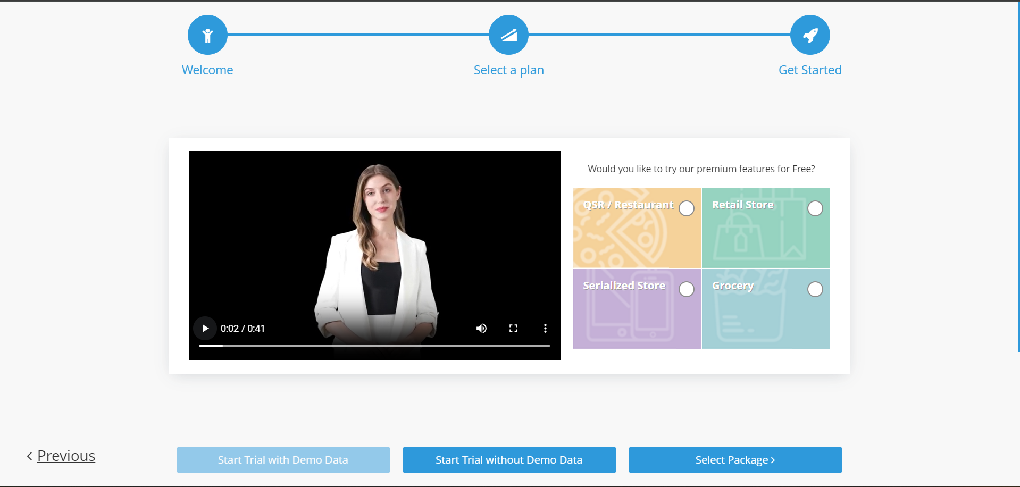Click the Welcome step label
Viewport: 1020px width, 487px height.
point(207,70)
